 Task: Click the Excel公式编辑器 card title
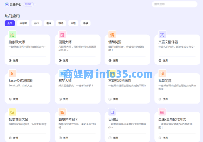coord(21,81)
